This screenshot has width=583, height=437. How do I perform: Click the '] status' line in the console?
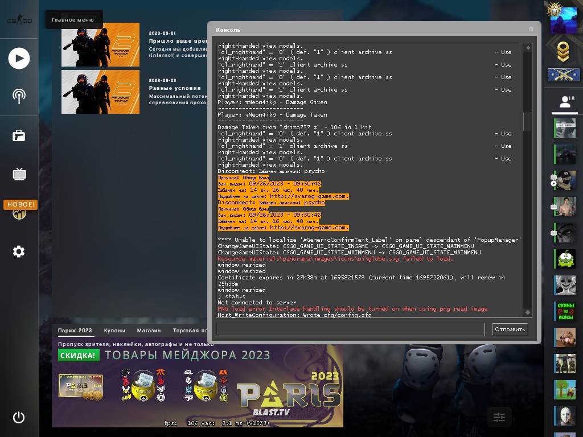tap(231, 296)
